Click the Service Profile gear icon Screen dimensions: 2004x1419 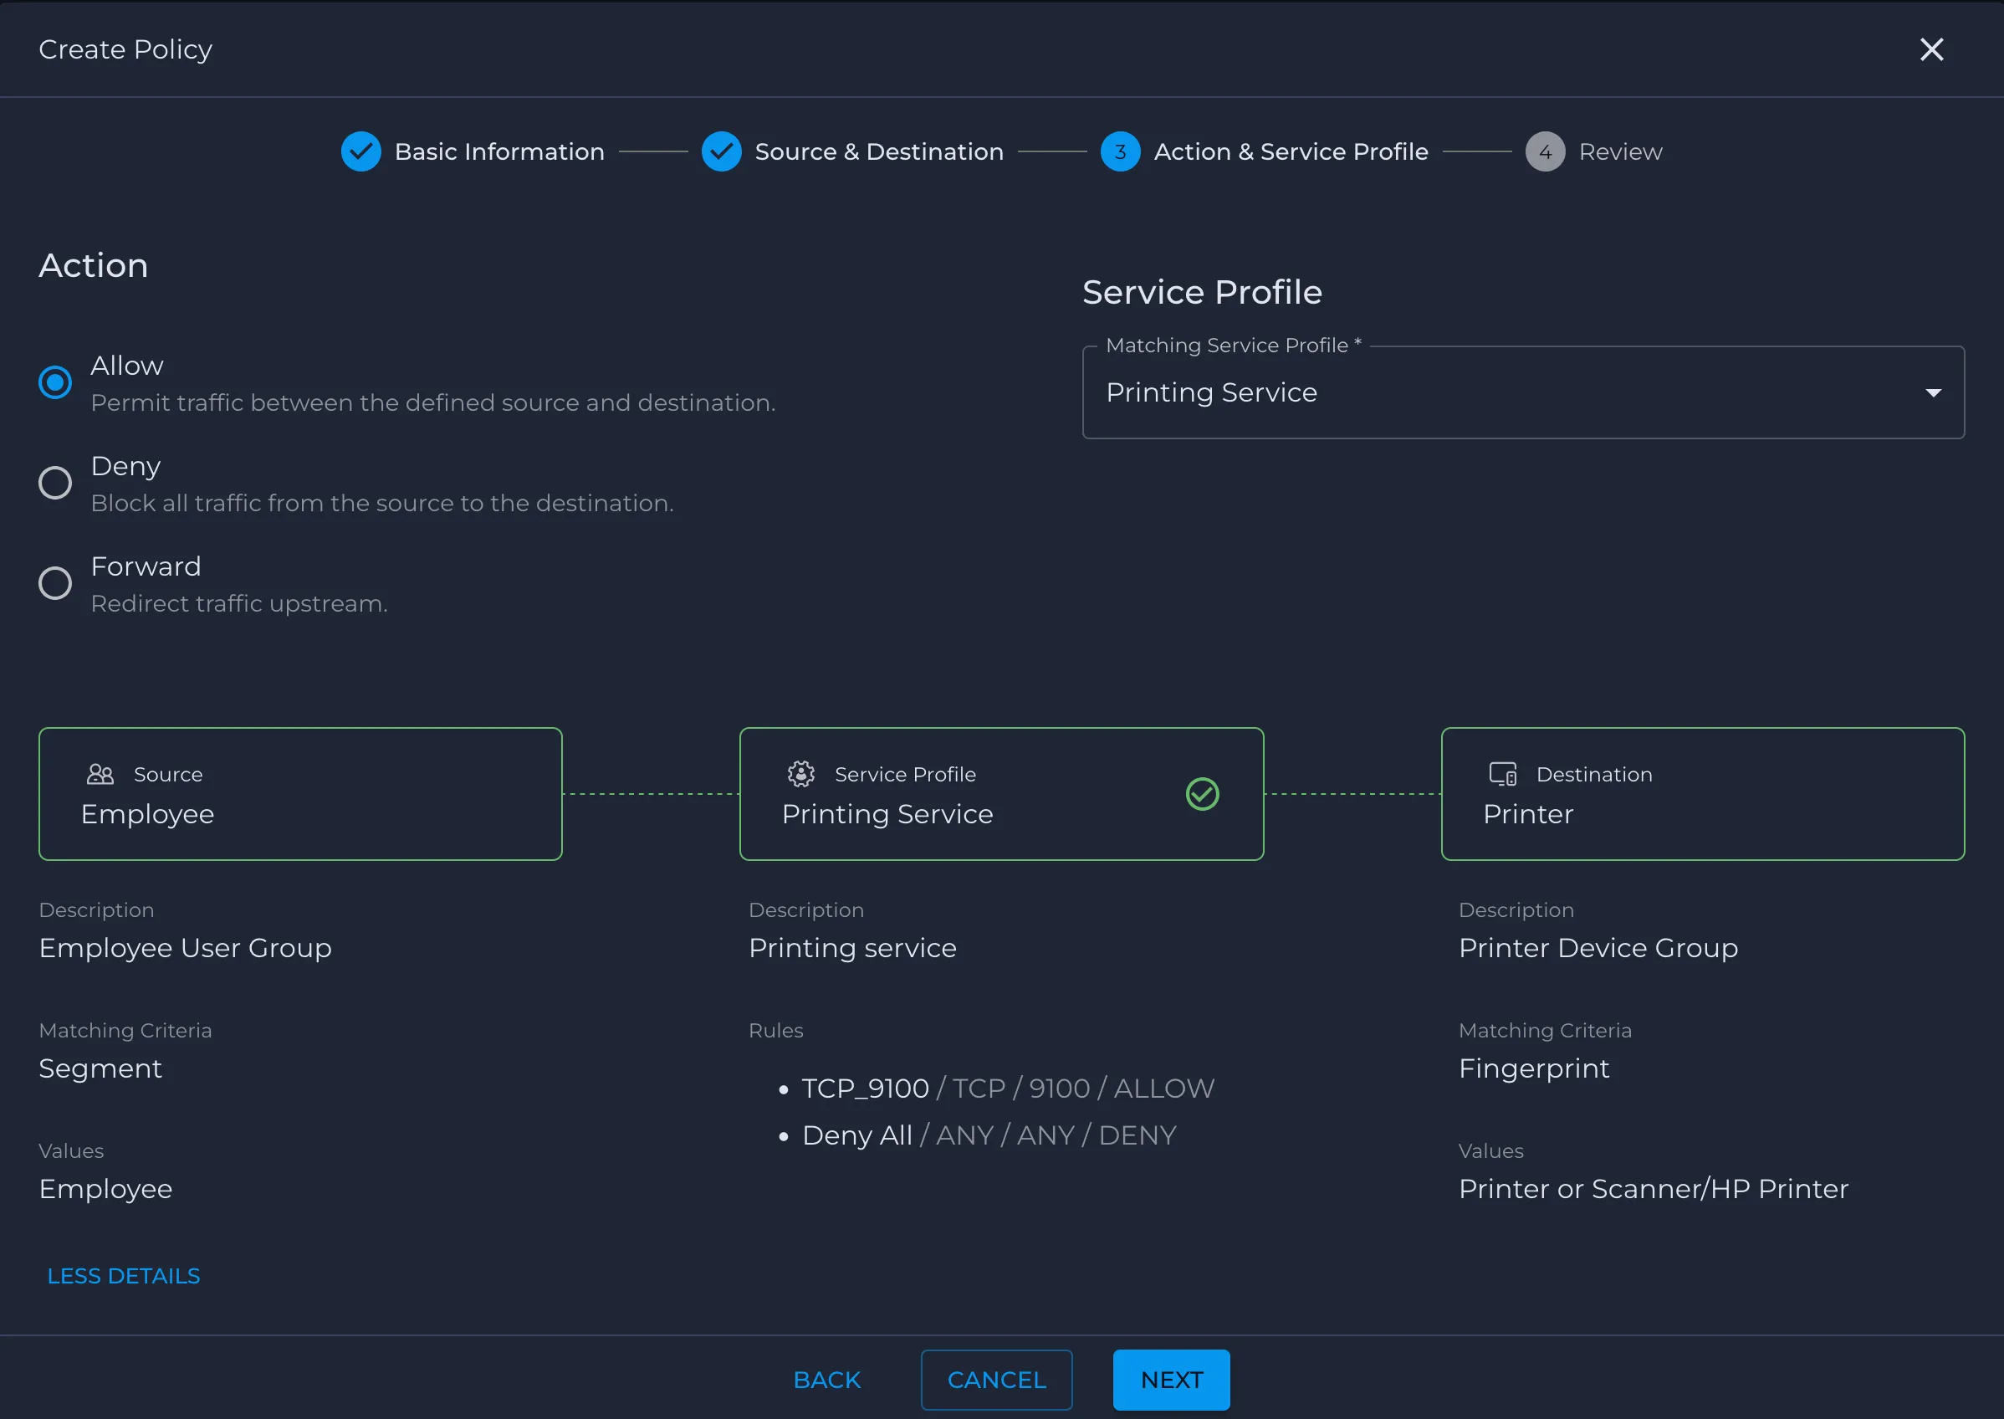click(801, 774)
